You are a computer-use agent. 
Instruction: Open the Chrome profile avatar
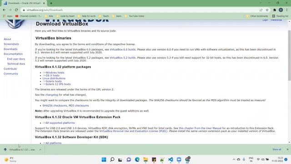281,10
